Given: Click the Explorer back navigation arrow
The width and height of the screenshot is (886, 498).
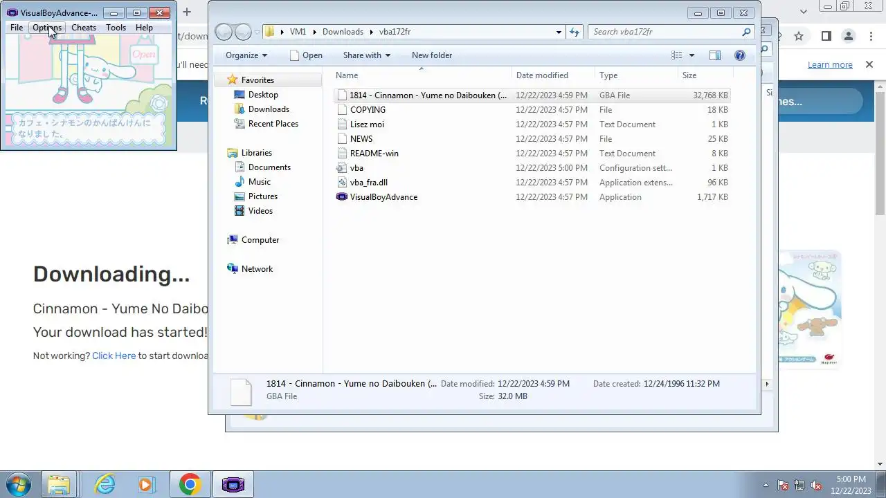Looking at the screenshot, I should click(224, 32).
